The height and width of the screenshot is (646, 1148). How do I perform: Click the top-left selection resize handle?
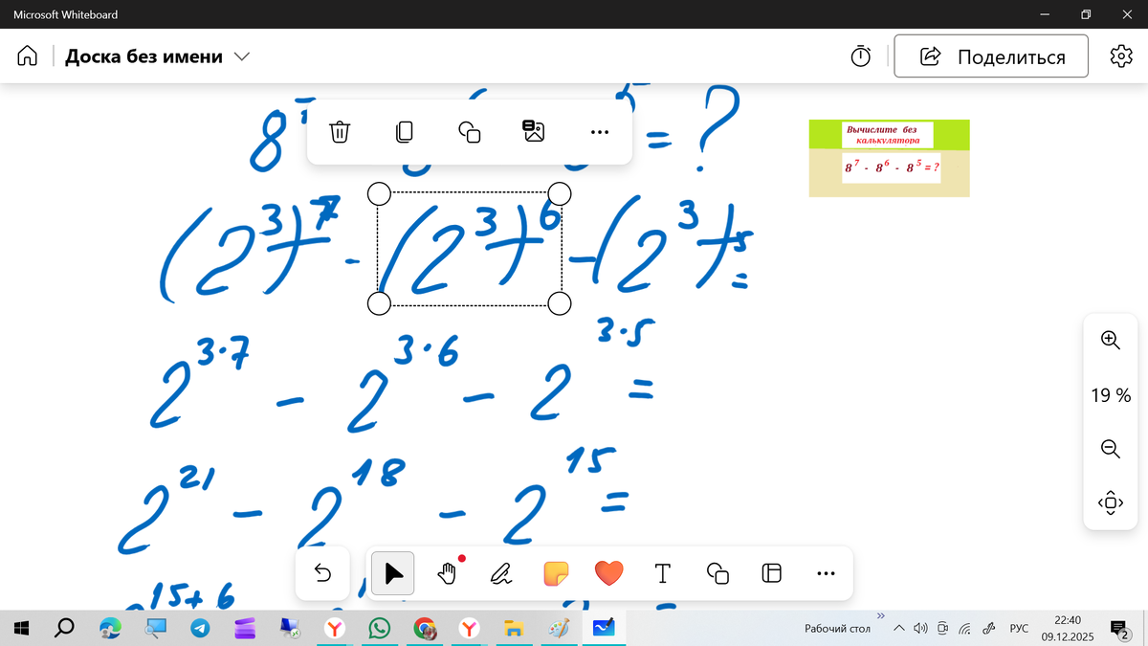[x=379, y=194]
